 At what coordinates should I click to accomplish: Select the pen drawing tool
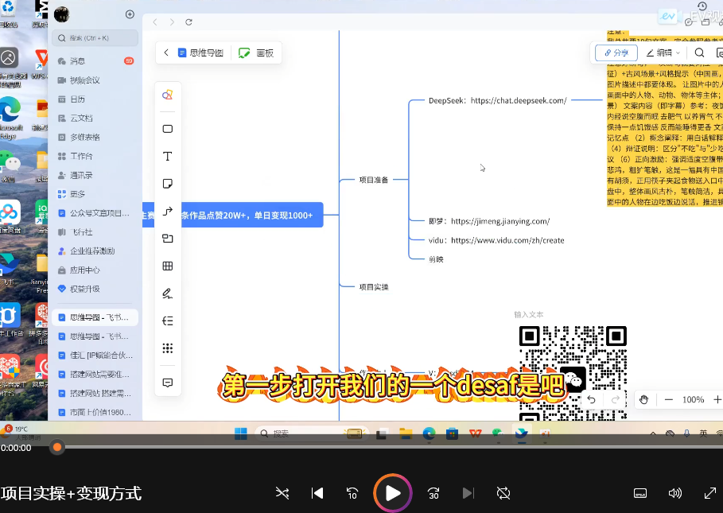167,293
